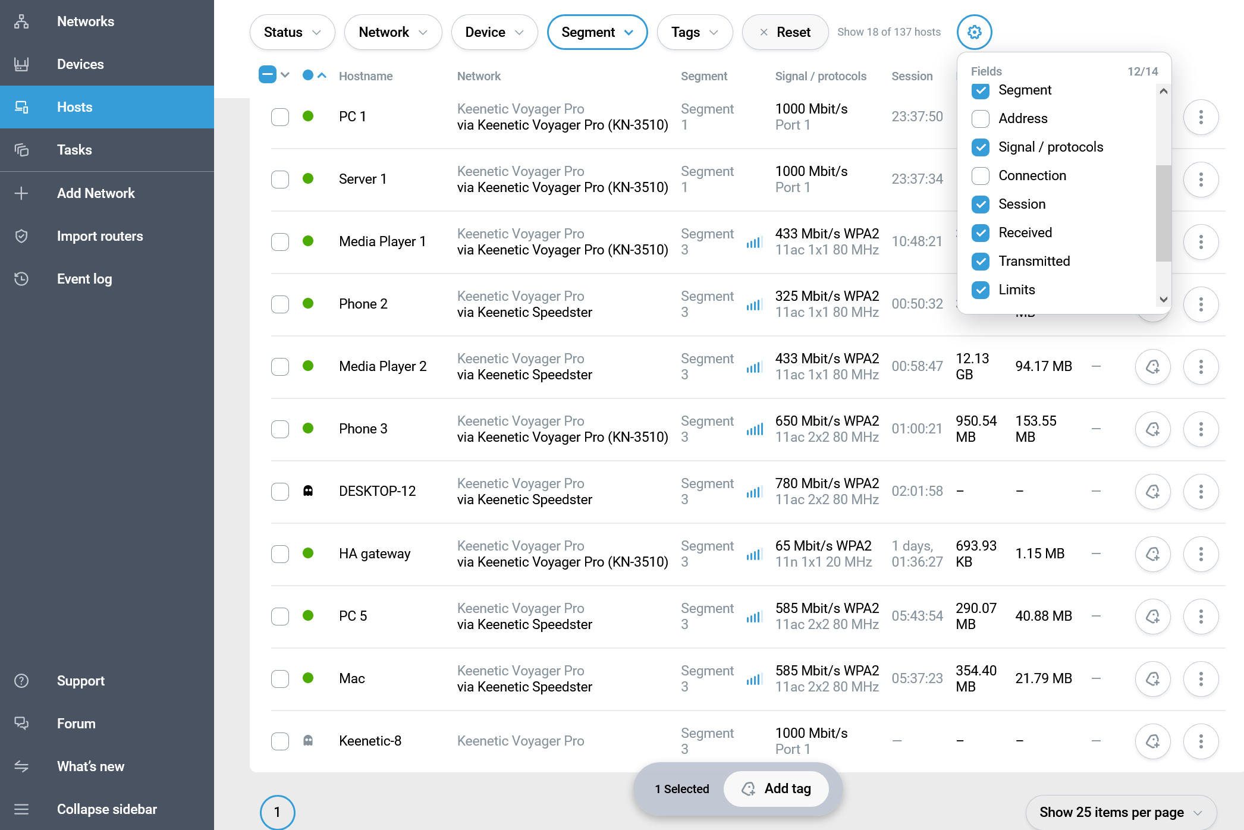The image size is (1244, 830).
Task: Click the add tag icon for Media Player 2
Action: coord(1152,367)
